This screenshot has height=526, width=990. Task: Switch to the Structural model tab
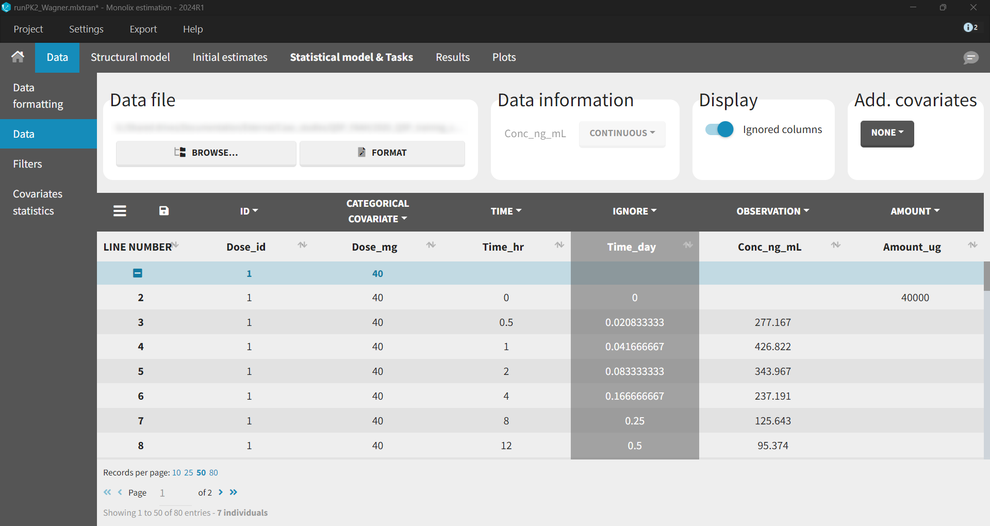(130, 57)
